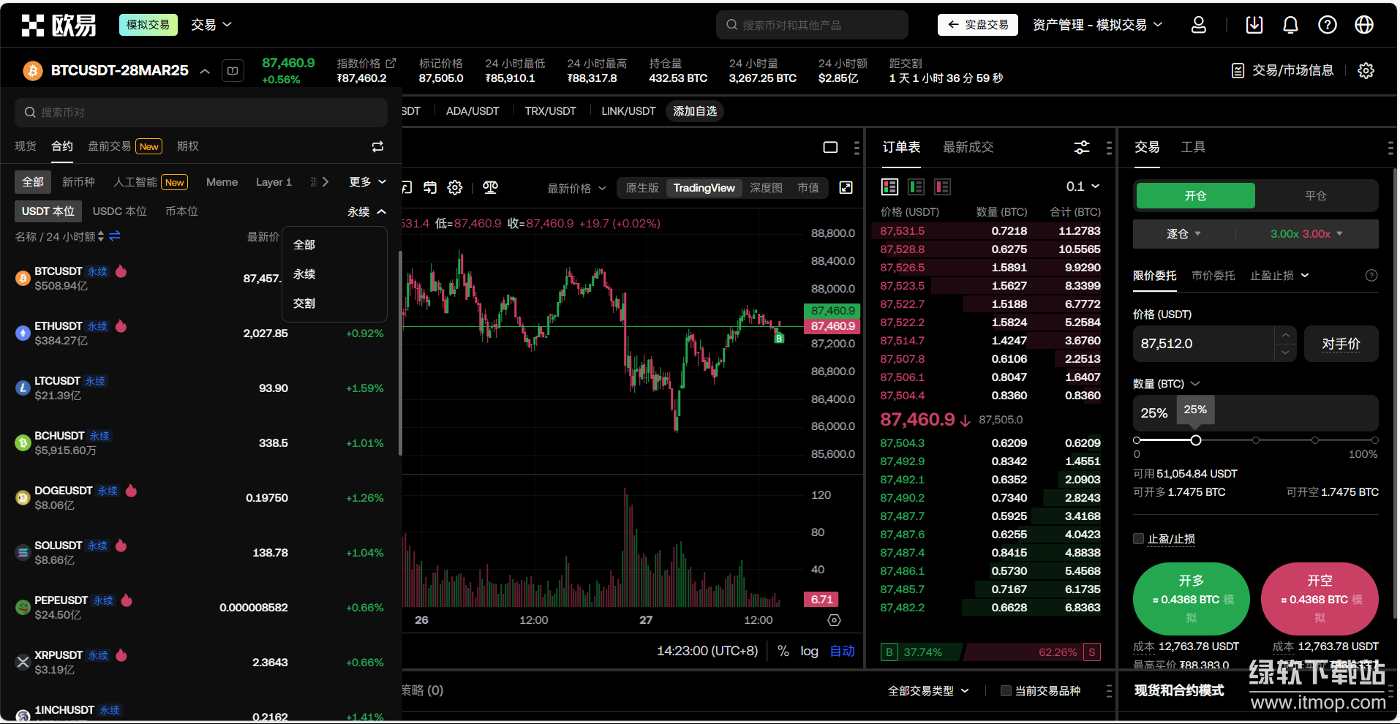Screen dimensions: 1400x724
Task: Click the notification bell icon
Action: pyautogui.click(x=1290, y=25)
